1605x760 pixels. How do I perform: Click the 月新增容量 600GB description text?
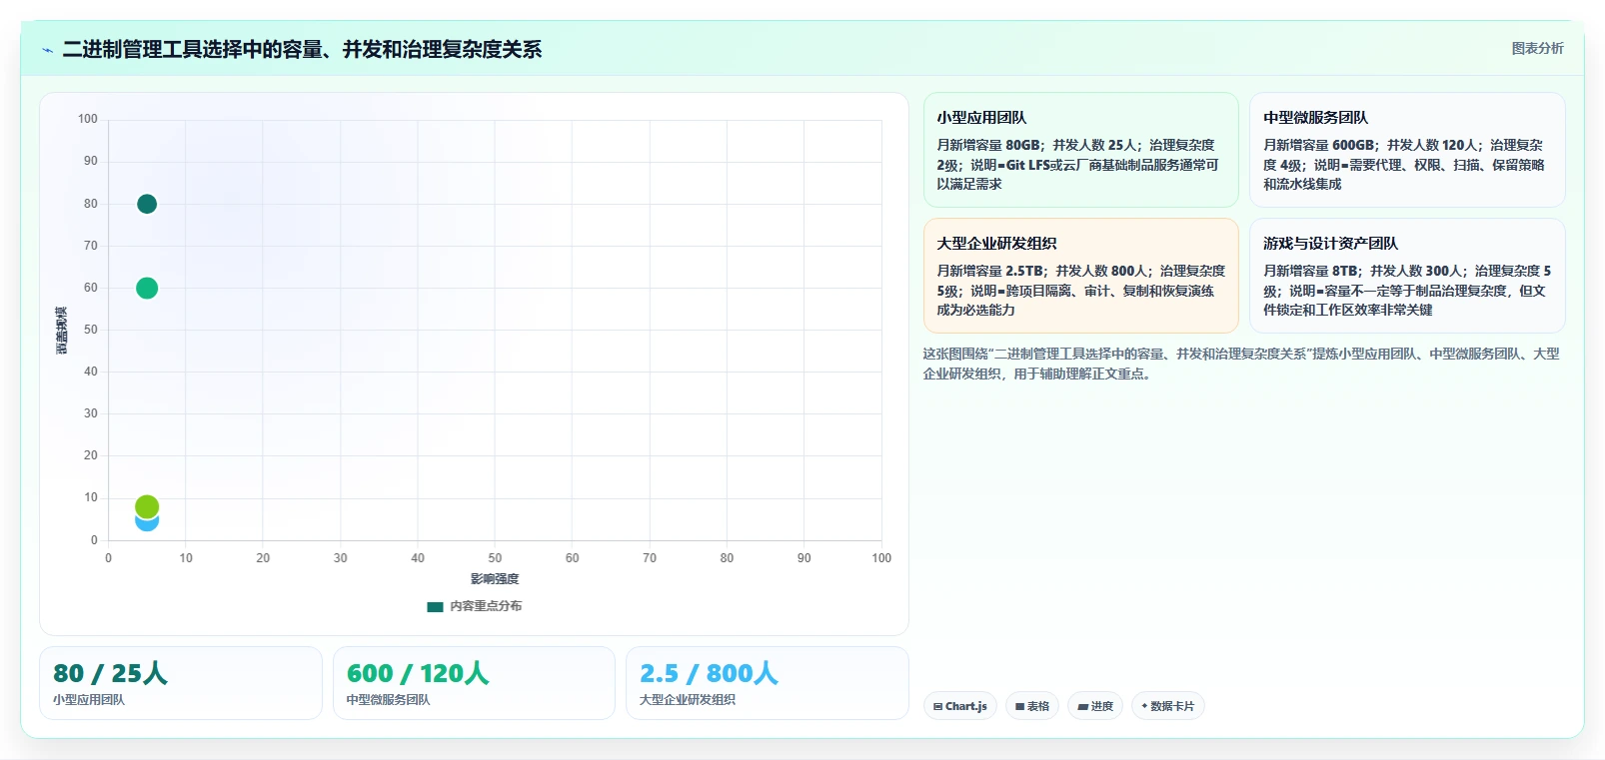tap(1404, 165)
